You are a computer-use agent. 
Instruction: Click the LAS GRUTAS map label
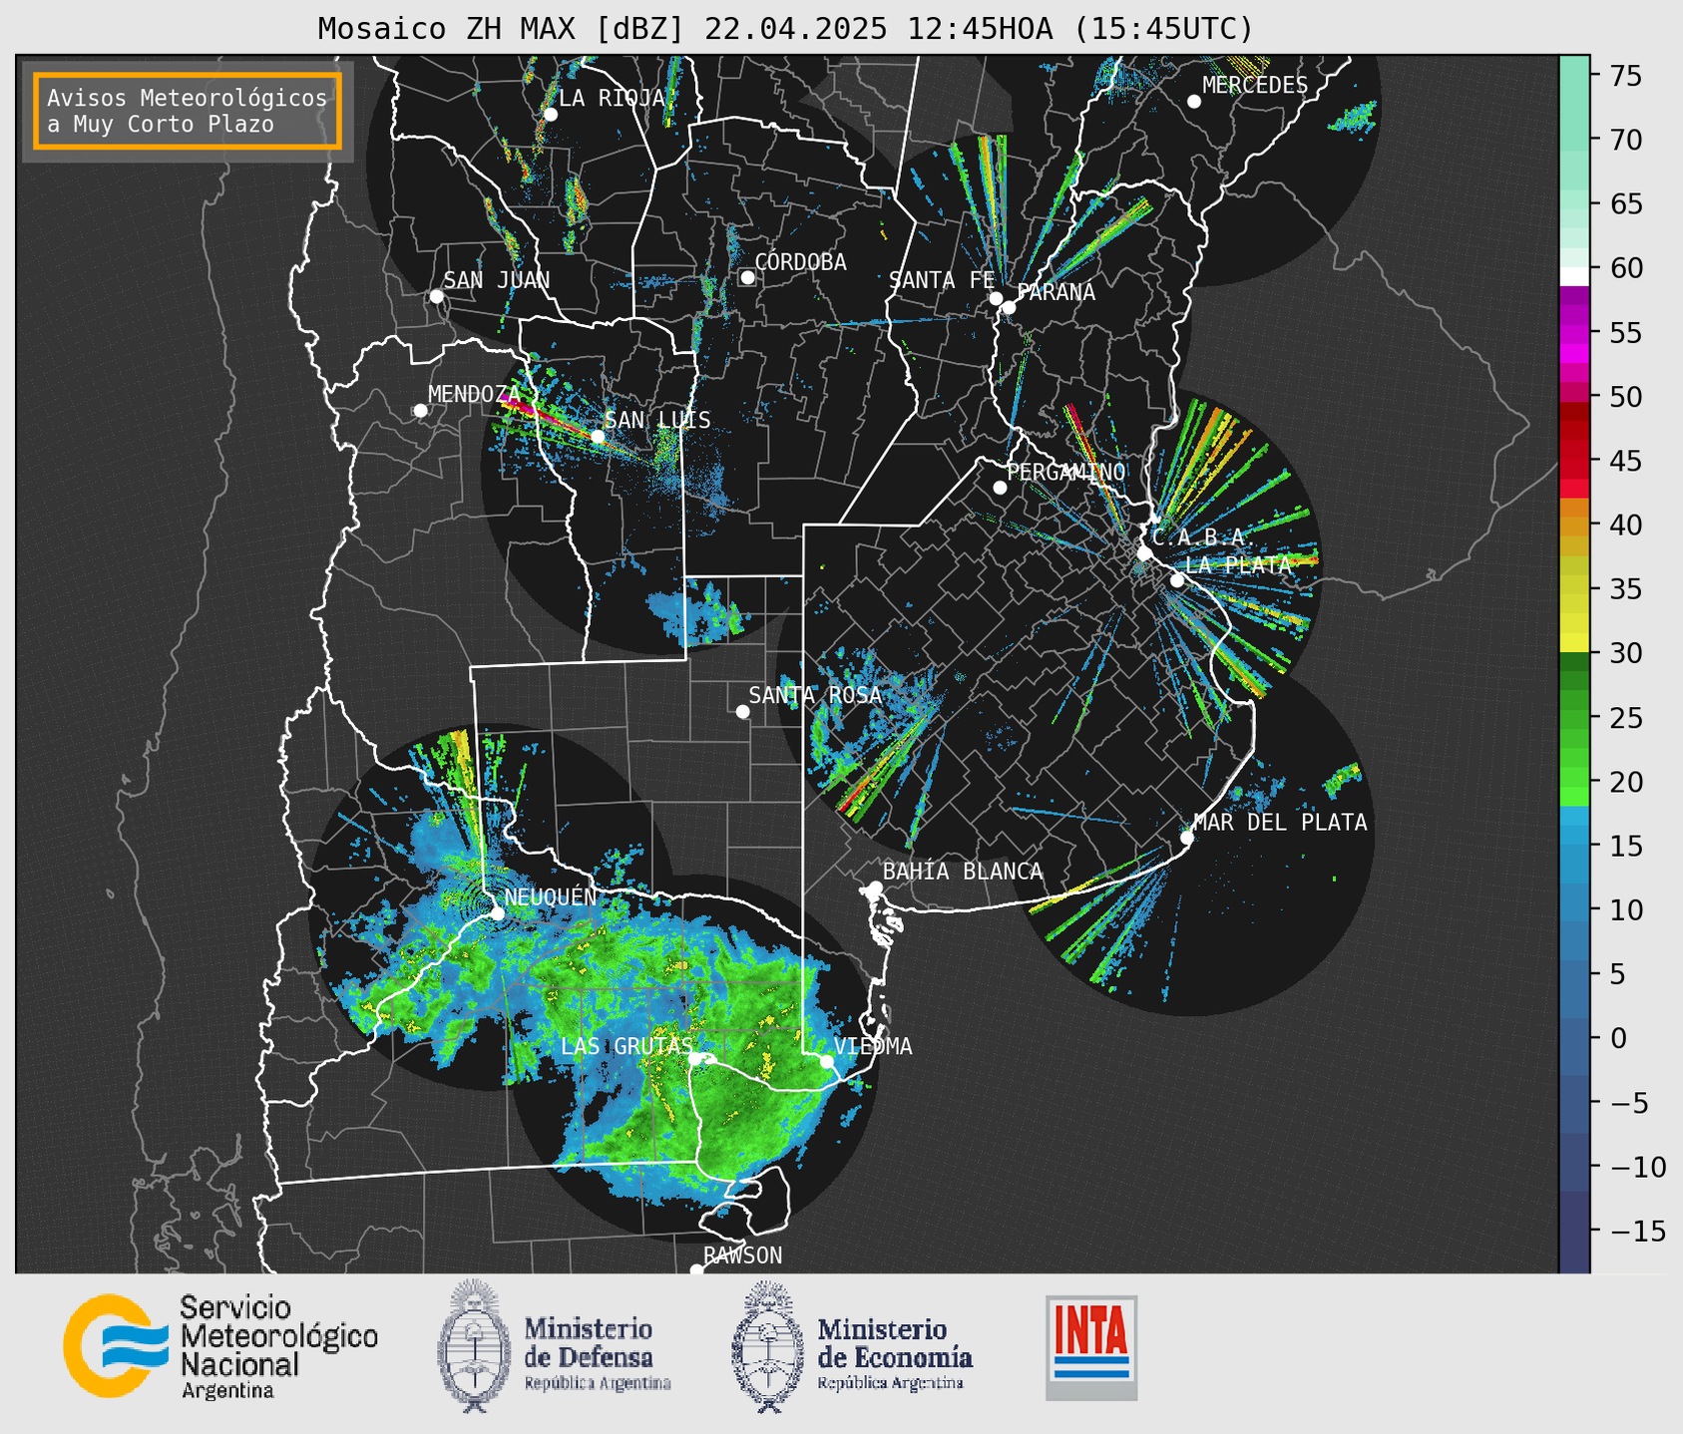[x=627, y=1046]
